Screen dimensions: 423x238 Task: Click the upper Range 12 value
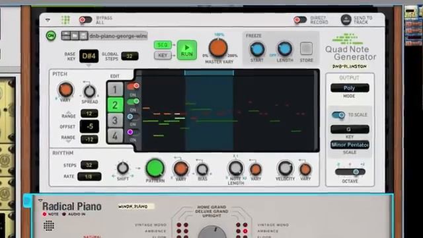point(89,113)
